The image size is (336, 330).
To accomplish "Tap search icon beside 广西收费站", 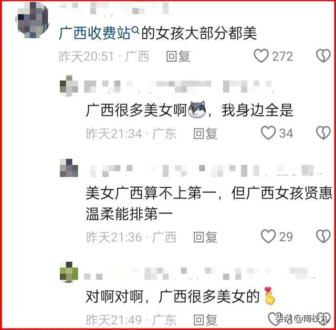I will tap(135, 30).
